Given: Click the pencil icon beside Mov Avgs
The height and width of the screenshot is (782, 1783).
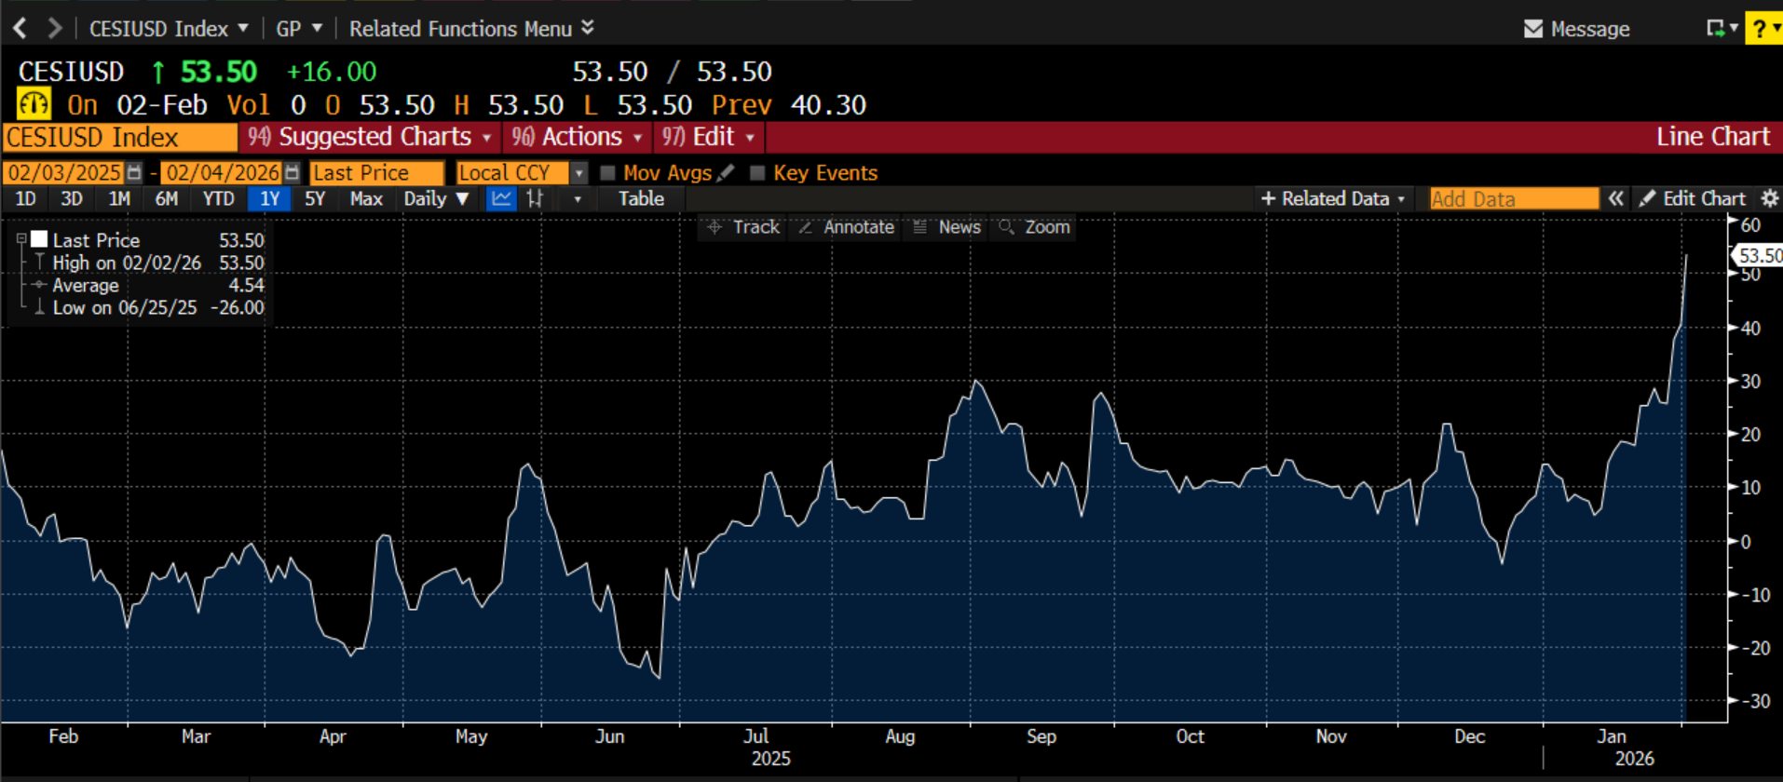Looking at the screenshot, I should [727, 173].
